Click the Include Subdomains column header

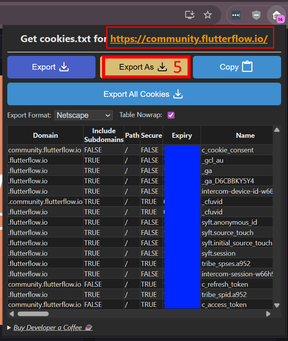pyautogui.click(x=104, y=135)
